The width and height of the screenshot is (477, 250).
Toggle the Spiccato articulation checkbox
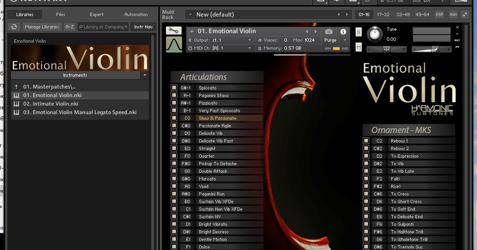coord(174,88)
